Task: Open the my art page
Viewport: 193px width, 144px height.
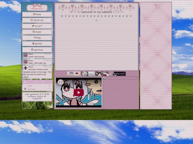Action: coord(37,26)
